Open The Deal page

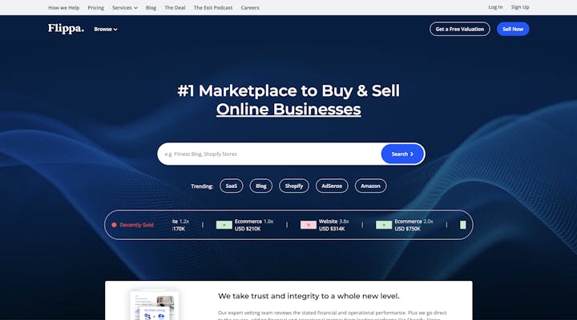[x=175, y=7]
